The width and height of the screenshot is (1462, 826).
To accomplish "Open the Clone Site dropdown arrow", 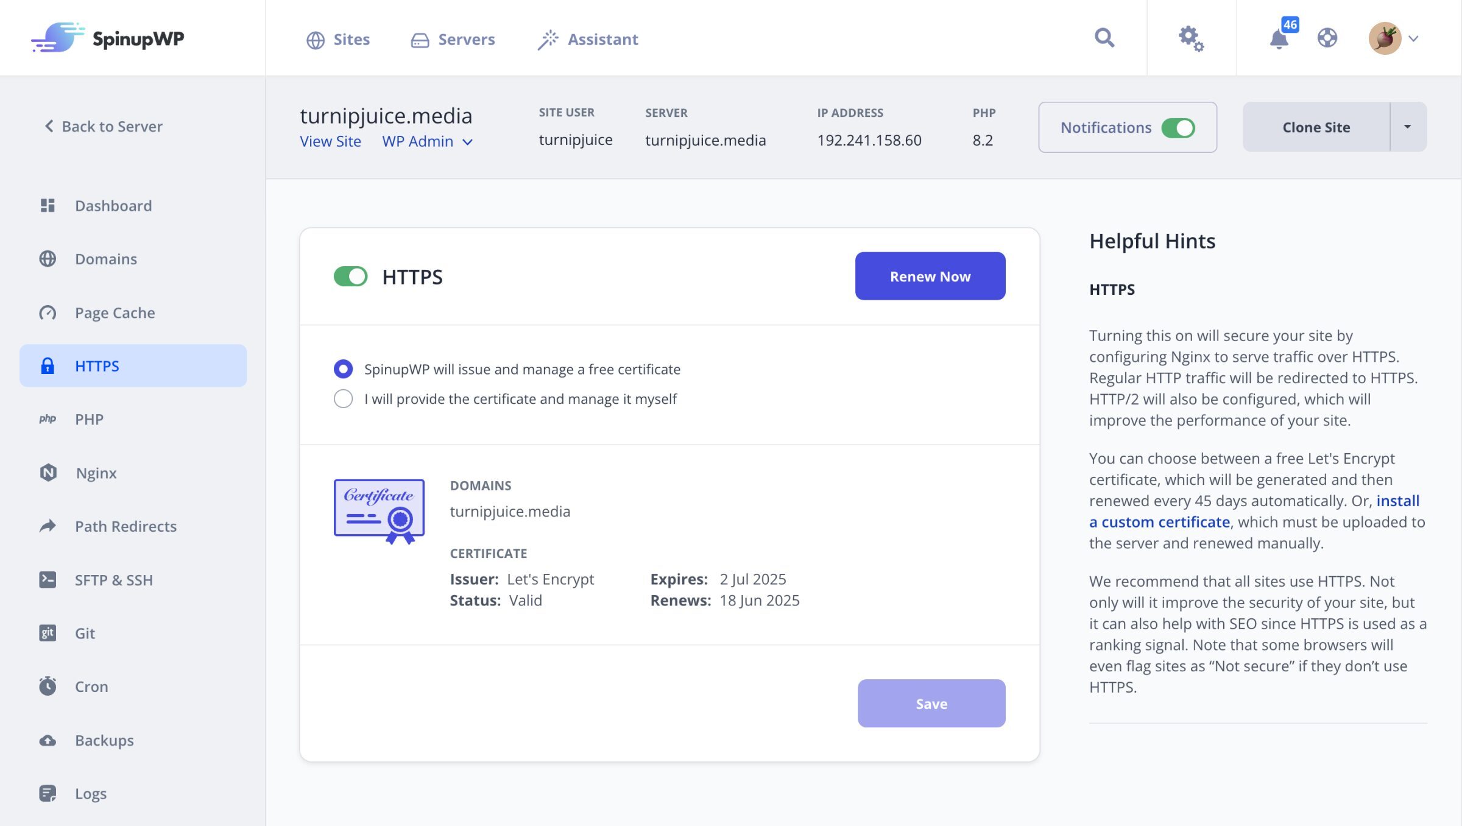I will tap(1407, 127).
